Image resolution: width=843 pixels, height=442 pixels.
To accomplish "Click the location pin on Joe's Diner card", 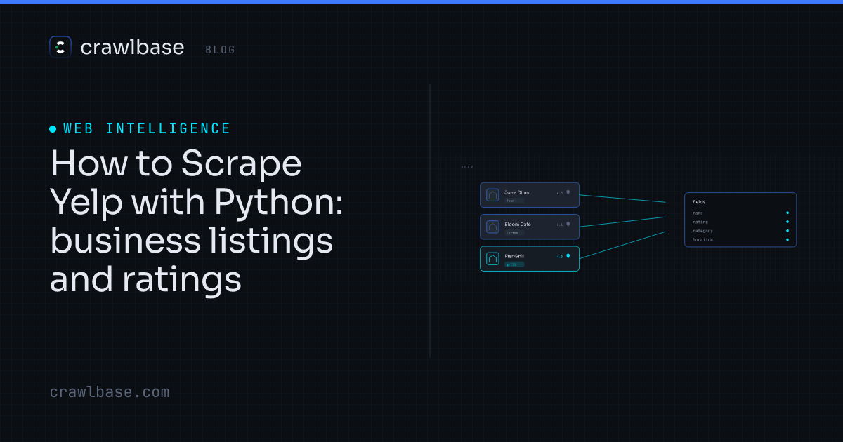I will coord(568,192).
